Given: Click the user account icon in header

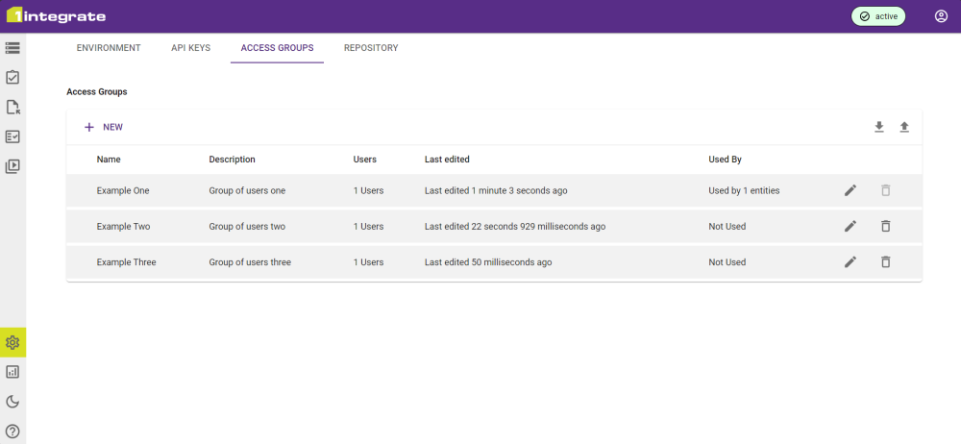Looking at the screenshot, I should click(941, 16).
